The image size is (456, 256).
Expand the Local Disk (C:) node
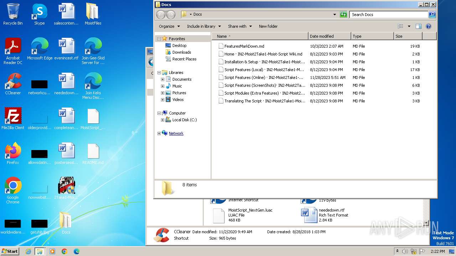point(162,120)
